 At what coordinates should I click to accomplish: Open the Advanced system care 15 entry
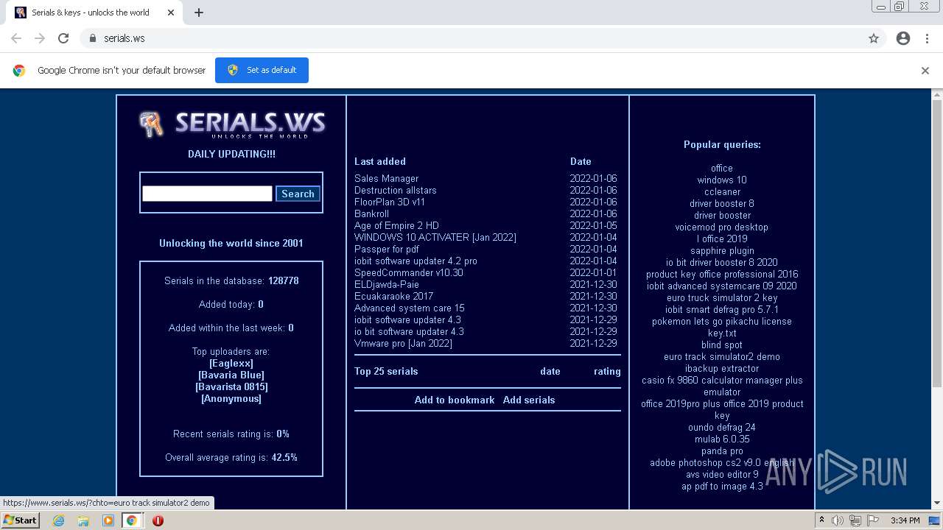410,308
